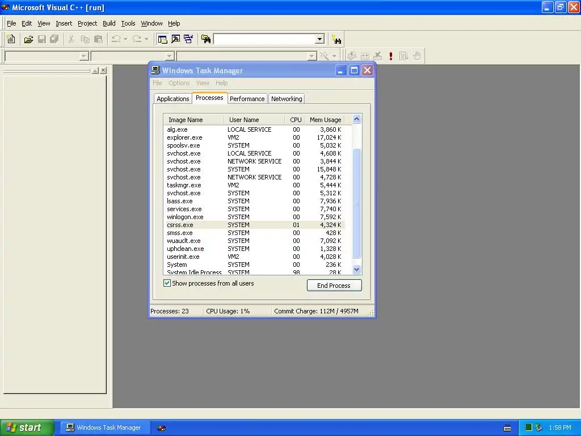Open the Undo history dropdown arrow
581x436 pixels.
pyautogui.click(x=125, y=39)
